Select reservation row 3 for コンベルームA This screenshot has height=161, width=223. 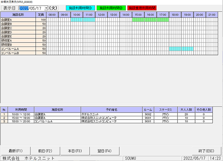(107, 121)
